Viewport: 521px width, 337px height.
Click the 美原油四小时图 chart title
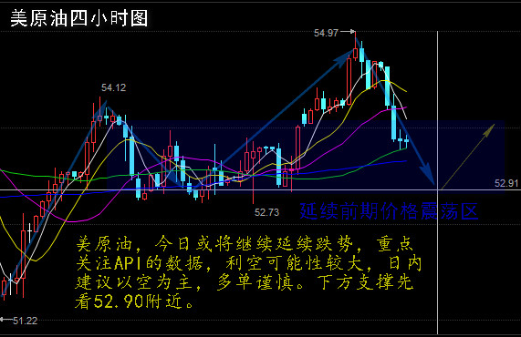tap(79, 18)
